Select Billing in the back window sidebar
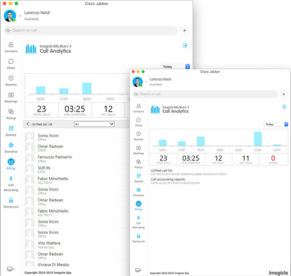This screenshot has width=291, height=276. [x=11, y=164]
